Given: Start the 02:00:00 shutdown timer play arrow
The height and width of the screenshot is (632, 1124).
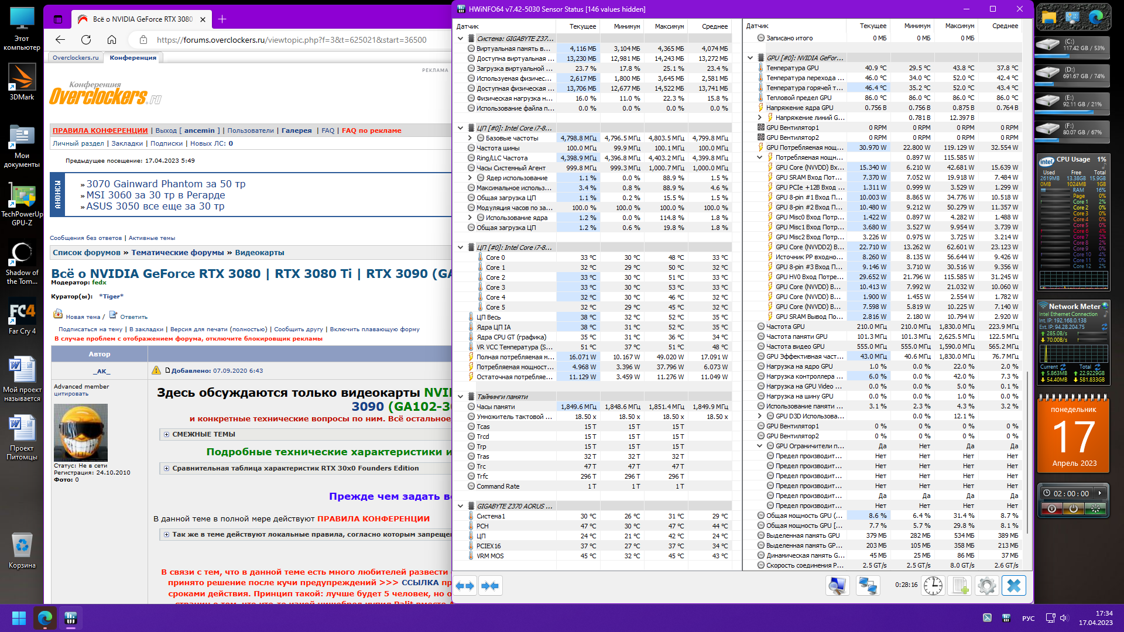Looking at the screenshot, I should click(x=1100, y=493).
